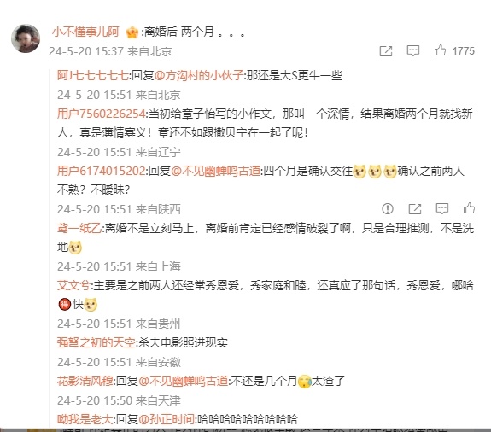Click the VIP badge next to 小不懂事儿阿
Screen dimensions: 491x432
(132, 32)
